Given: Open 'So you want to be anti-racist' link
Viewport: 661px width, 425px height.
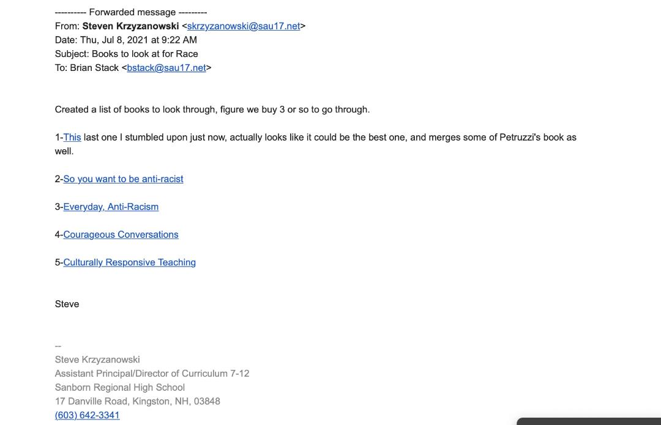Looking at the screenshot, I should pyautogui.click(x=123, y=179).
